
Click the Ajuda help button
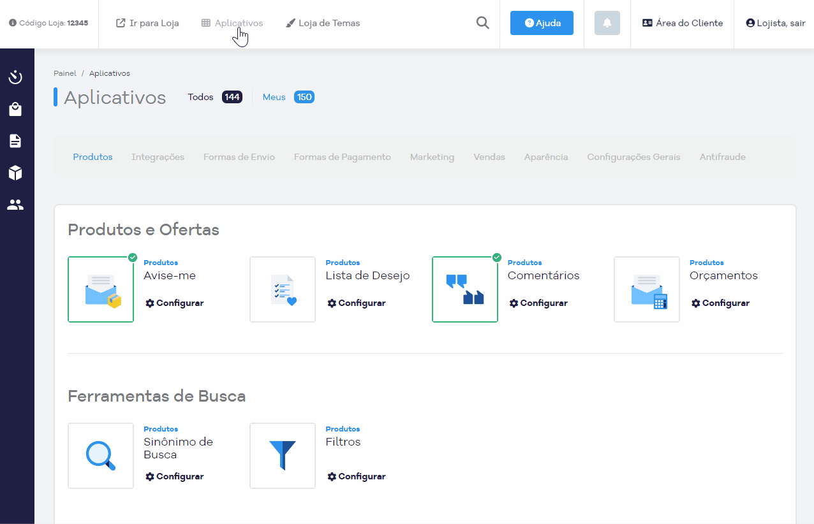coord(542,23)
